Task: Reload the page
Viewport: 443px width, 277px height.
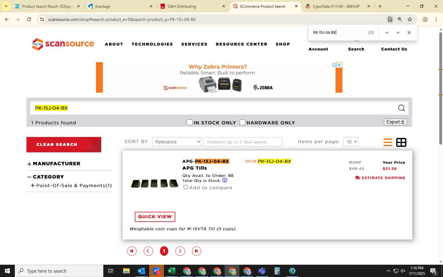Action: [29, 19]
